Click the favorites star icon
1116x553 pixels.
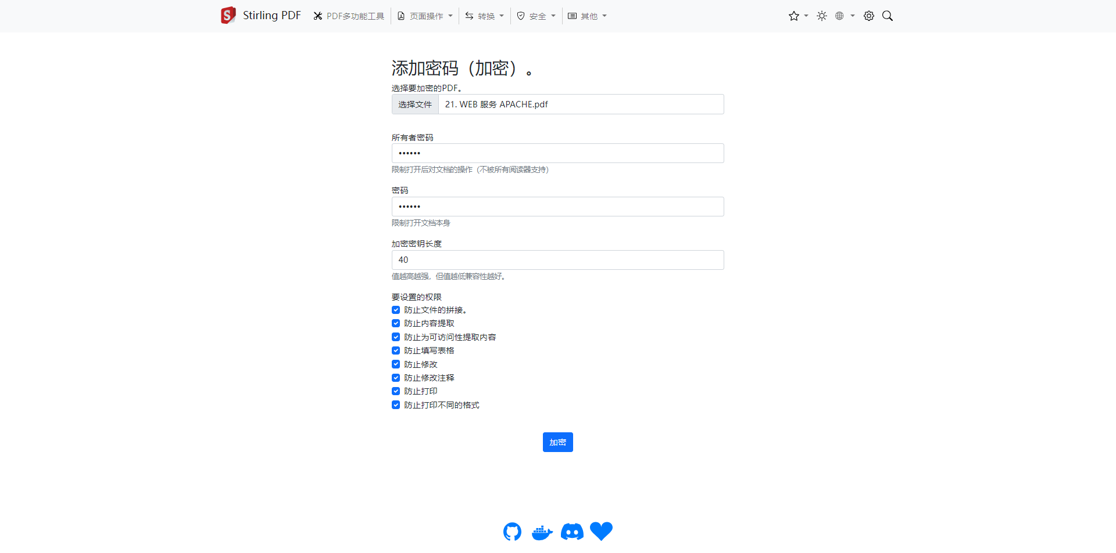tap(794, 16)
